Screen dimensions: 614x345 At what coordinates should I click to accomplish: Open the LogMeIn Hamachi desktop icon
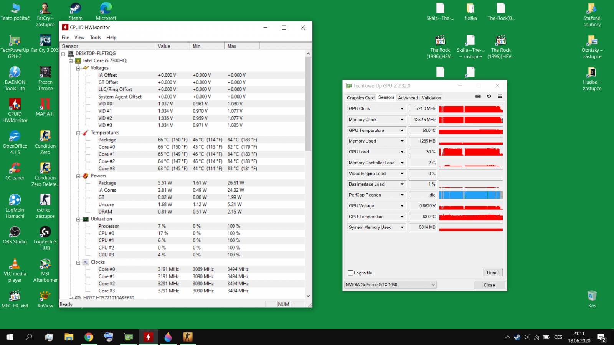coord(15,206)
